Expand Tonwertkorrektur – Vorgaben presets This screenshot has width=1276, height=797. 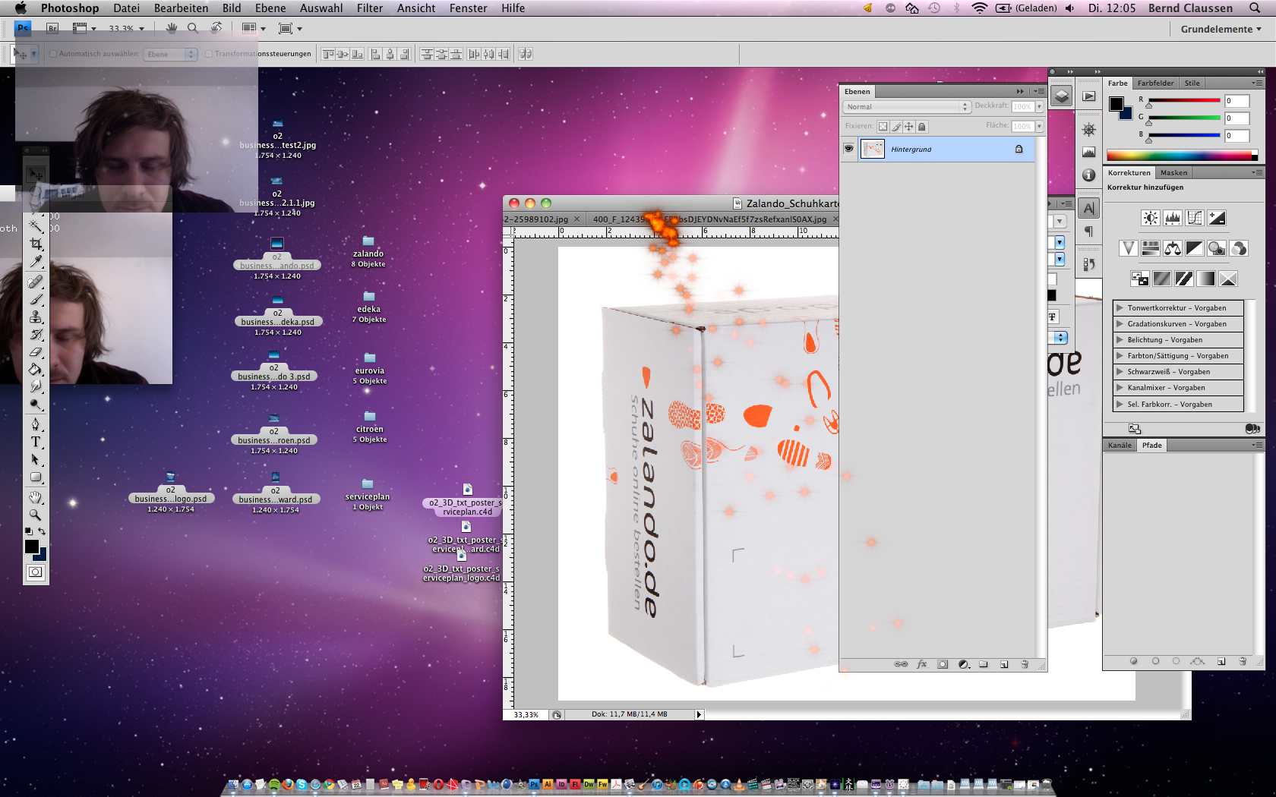[x=1120, y=308]
